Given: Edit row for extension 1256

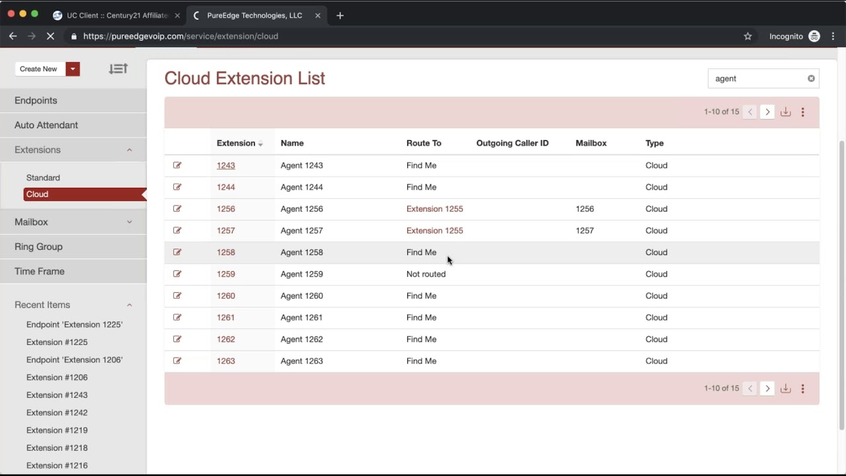Looking at the screenshot, I should coord(177,209).
